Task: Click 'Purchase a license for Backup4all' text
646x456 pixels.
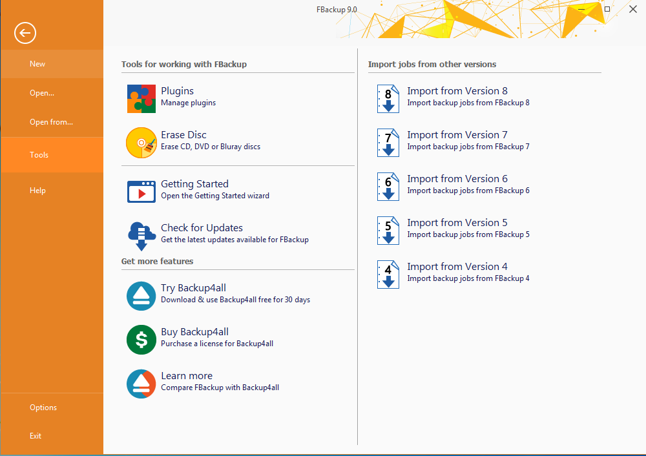Action: coord(217,344)
